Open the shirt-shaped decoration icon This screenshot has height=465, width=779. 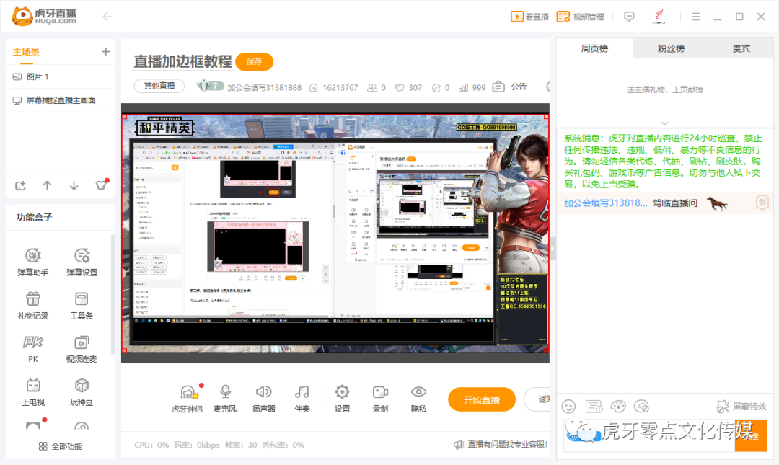(102, 185)
